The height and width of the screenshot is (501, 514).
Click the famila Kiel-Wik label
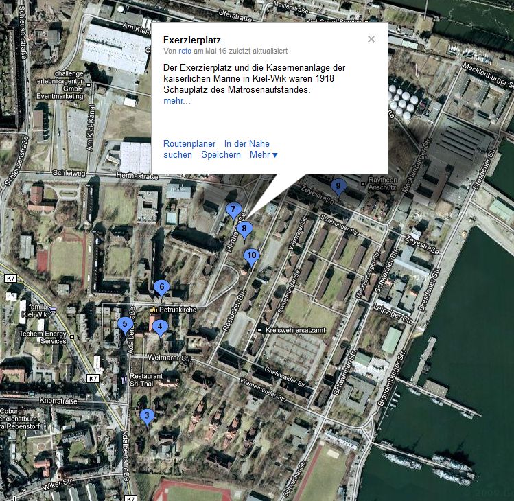coord(35,310)
